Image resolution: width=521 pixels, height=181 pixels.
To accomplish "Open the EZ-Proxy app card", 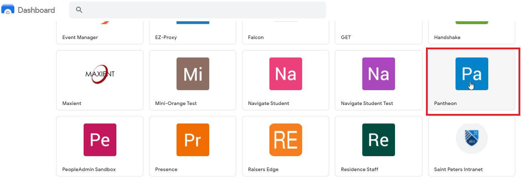I will [193, 33].
